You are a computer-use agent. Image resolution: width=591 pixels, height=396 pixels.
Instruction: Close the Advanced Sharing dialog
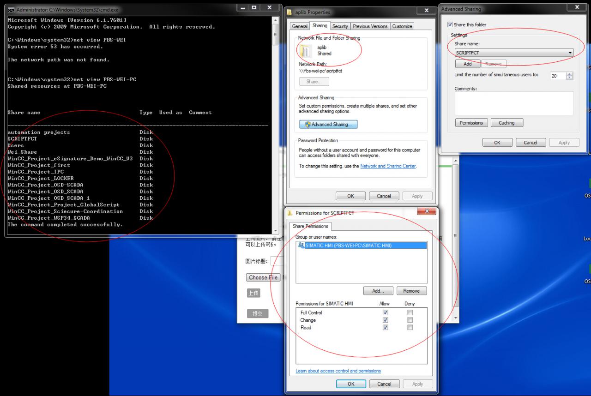tap(577, 7)
